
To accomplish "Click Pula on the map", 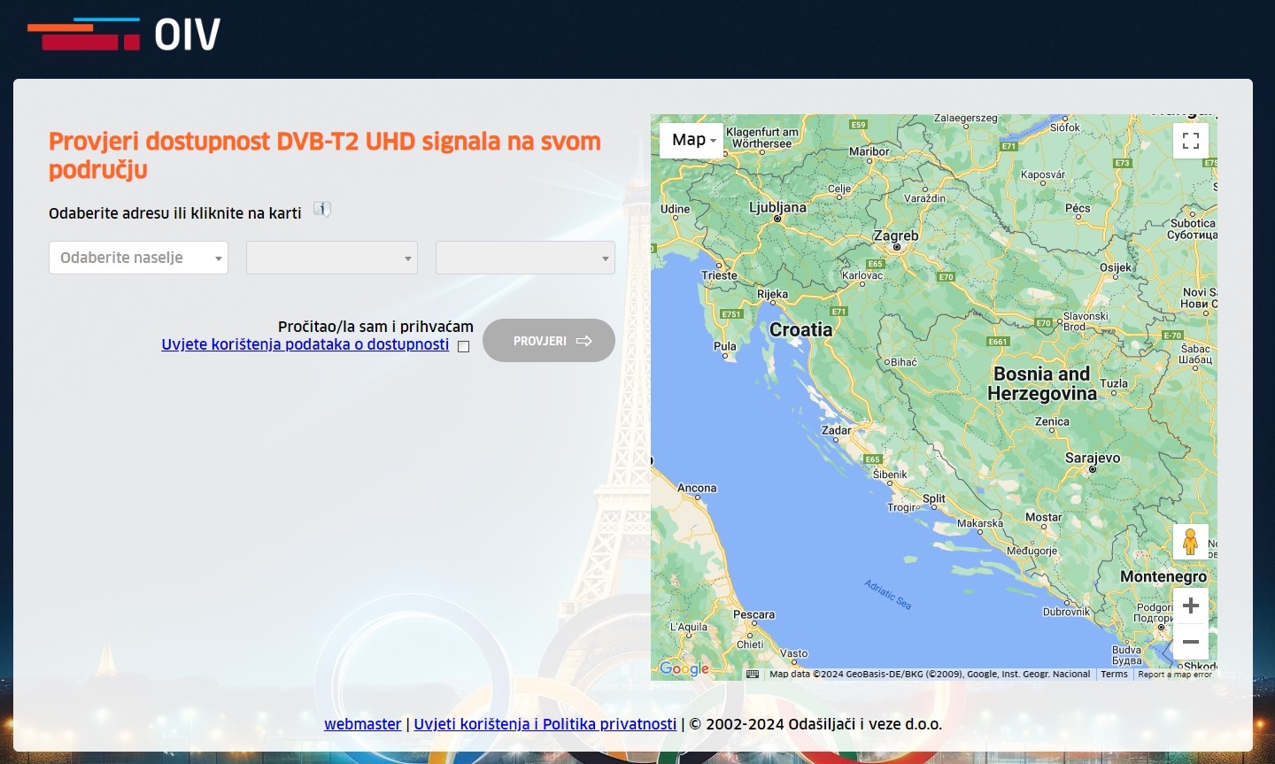I will coord(725,346).
